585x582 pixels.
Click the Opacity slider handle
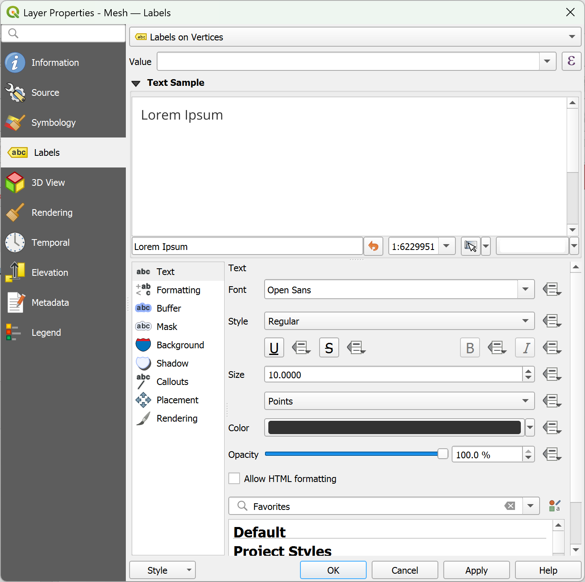(443, 454)
